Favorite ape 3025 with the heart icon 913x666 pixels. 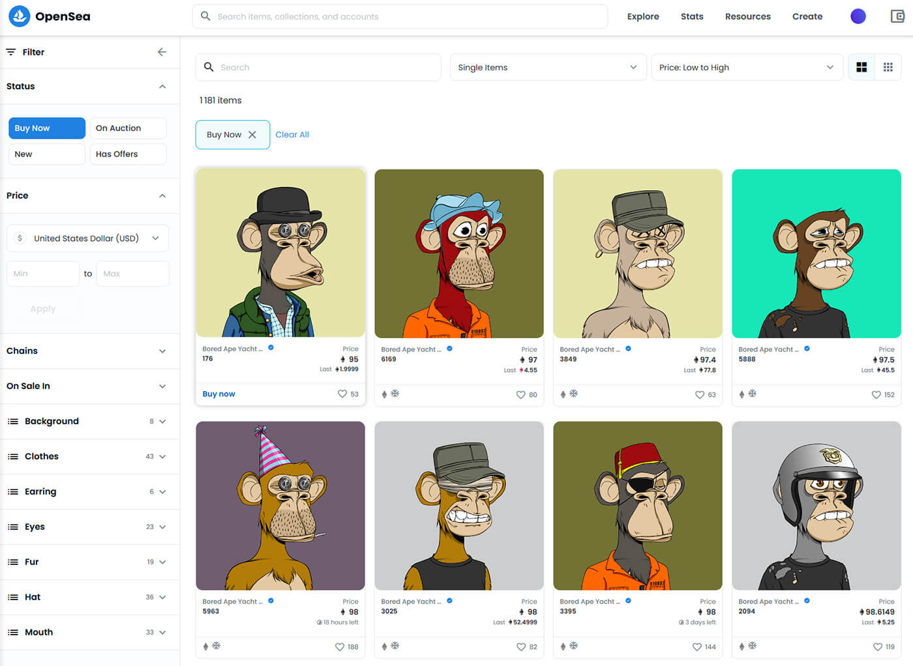[521, 646]
